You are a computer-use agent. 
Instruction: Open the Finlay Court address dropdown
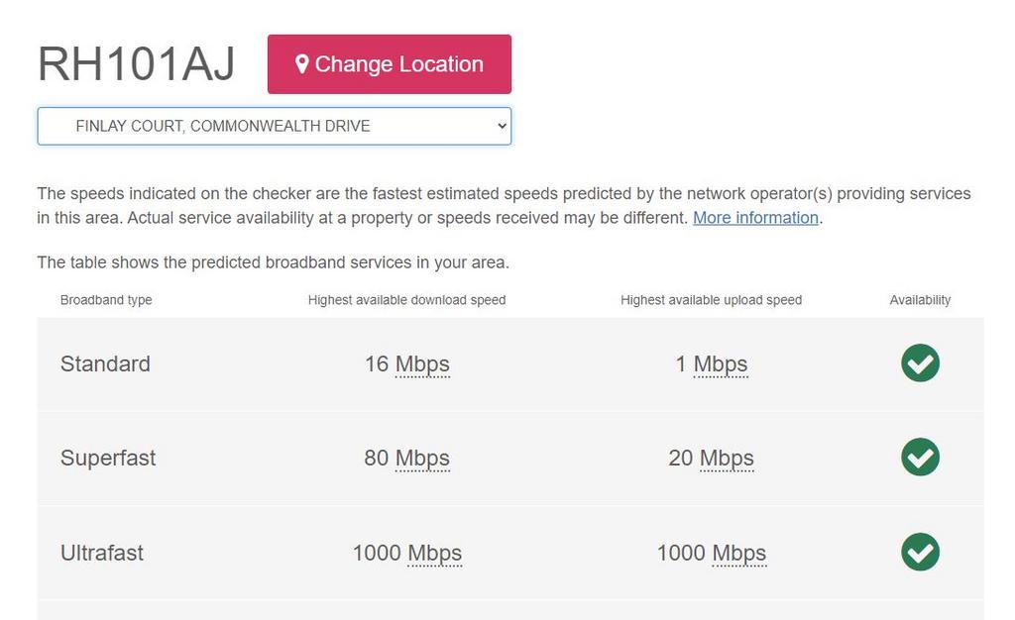click(x=274, y=126)
